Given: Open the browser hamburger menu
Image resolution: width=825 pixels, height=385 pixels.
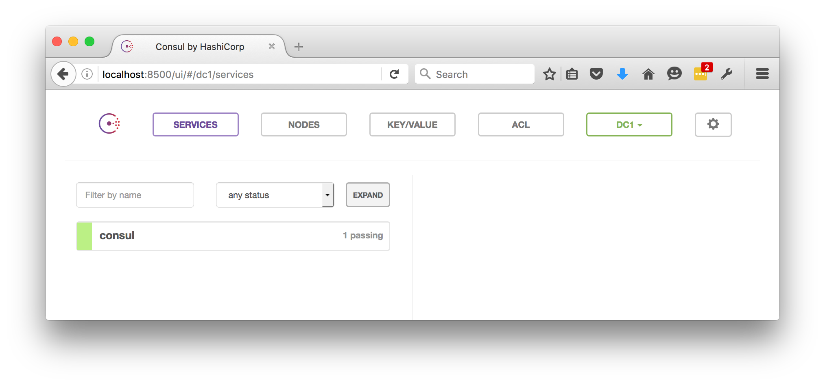Looking at the screenshot, I should (x=762, y=74).
